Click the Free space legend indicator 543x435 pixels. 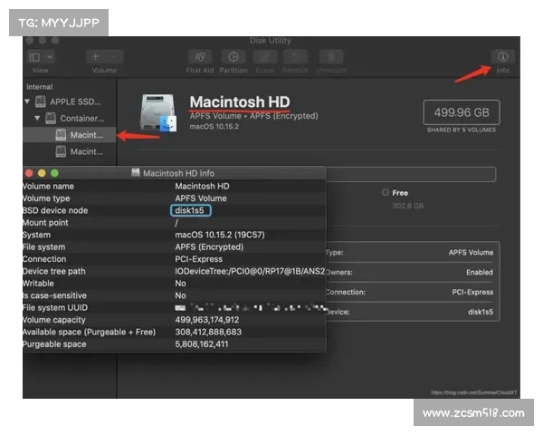point(386,193)
